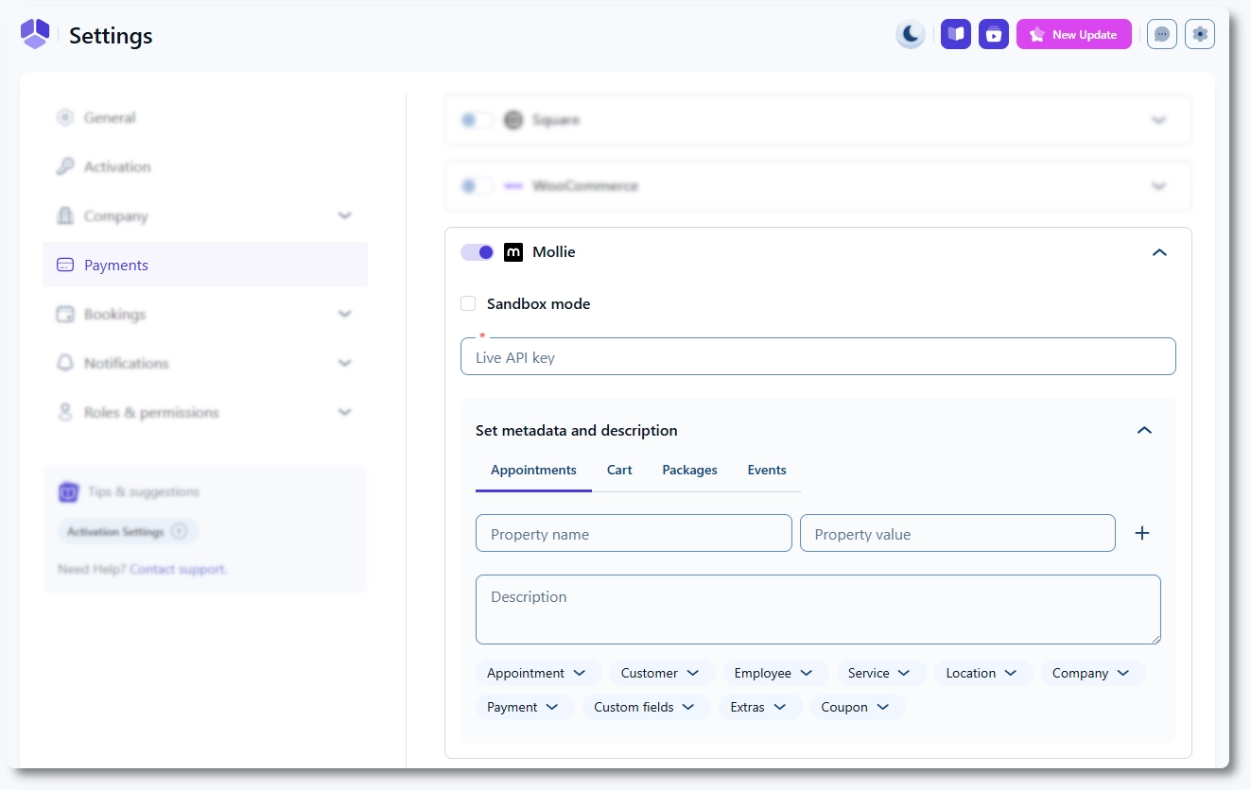Image resolution: width=1251 pixels, height=790 pixels.
Task: Switch to the Cart tab
Action: tap(619, 470)
